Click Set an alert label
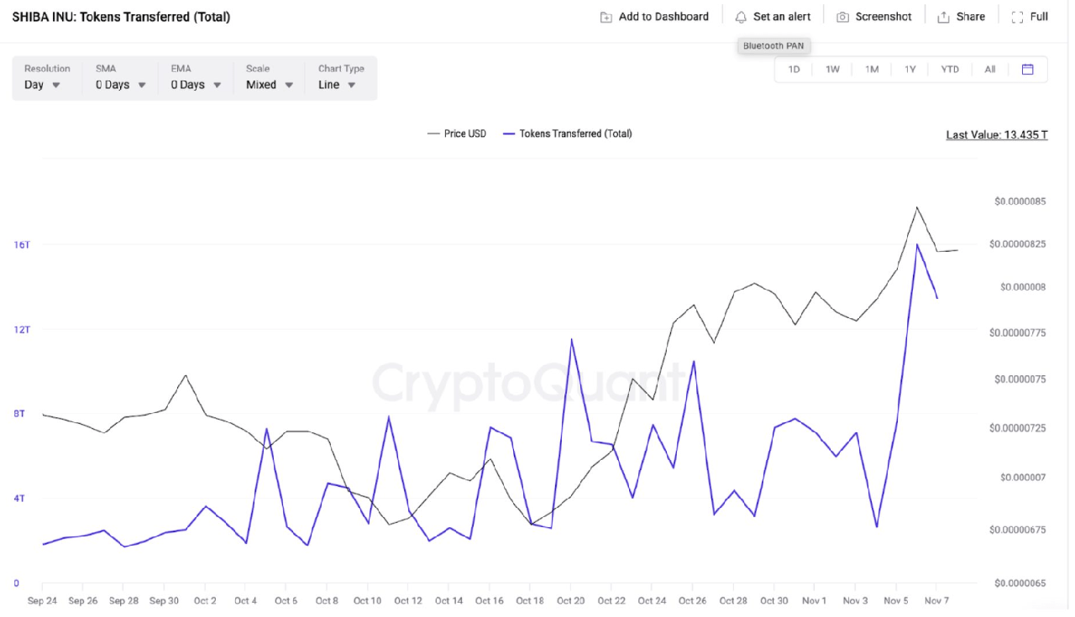 pyautogui.click(x=782, y=17)
